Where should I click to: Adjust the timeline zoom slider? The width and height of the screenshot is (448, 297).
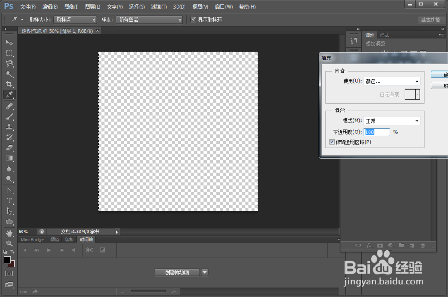(x=148, y=291)
